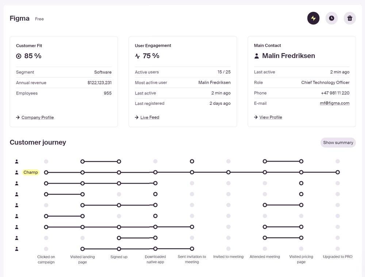Click Champ's Invited to meeting marker
365x277 pixels.
tap(228, 172)
